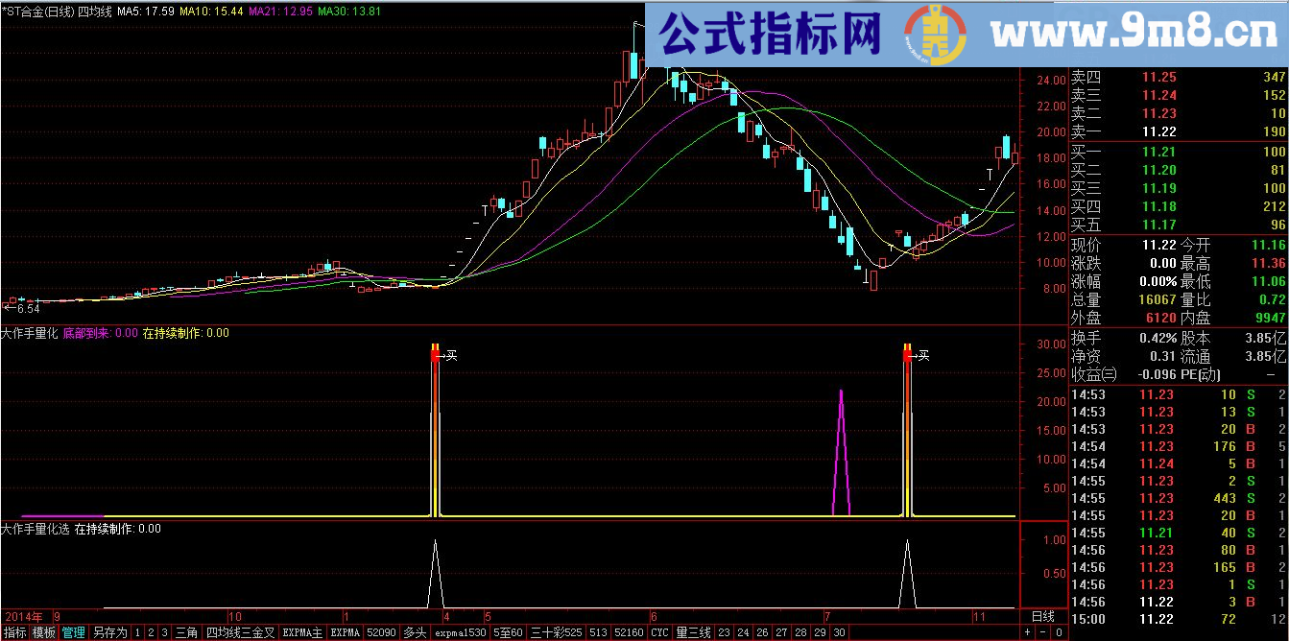Click the 6.54 low price arrow marker

[x=21, y=309]
